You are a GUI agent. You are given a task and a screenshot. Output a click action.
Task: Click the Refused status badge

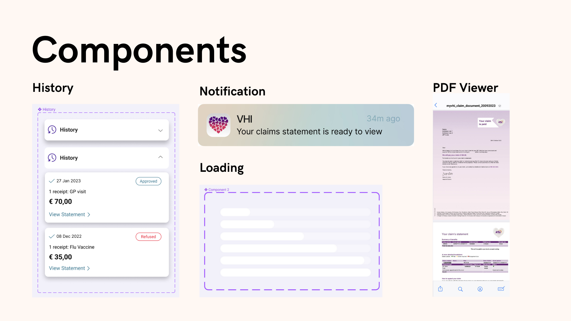tap(148, 237)
